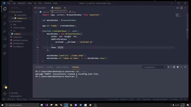This screenshot has width=191, height=107.
Task: Switch to the Debug Console tab
Action: (x=62, y=67)
